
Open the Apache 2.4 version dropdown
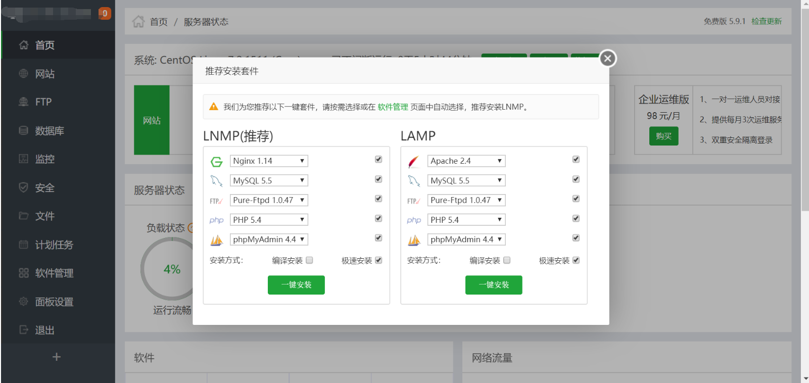point(466,161)
